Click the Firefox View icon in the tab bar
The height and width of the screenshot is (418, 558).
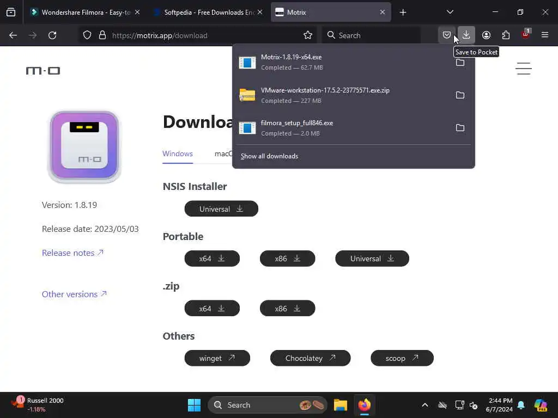point(11,13)
